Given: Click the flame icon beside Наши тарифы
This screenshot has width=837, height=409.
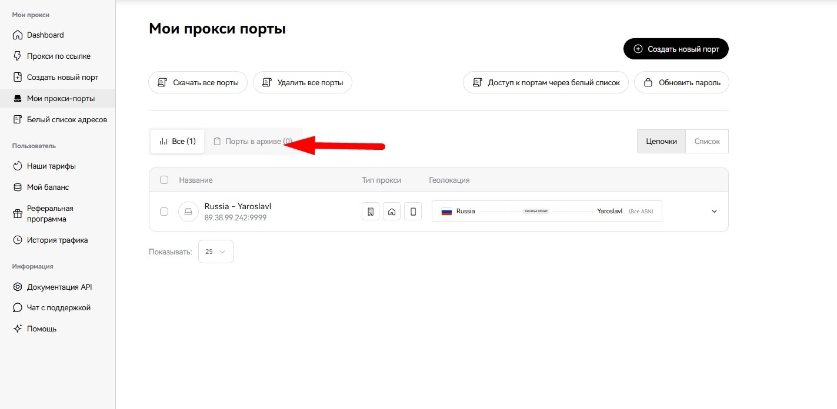Looking at the screenshot, I should tap(17, 166).
